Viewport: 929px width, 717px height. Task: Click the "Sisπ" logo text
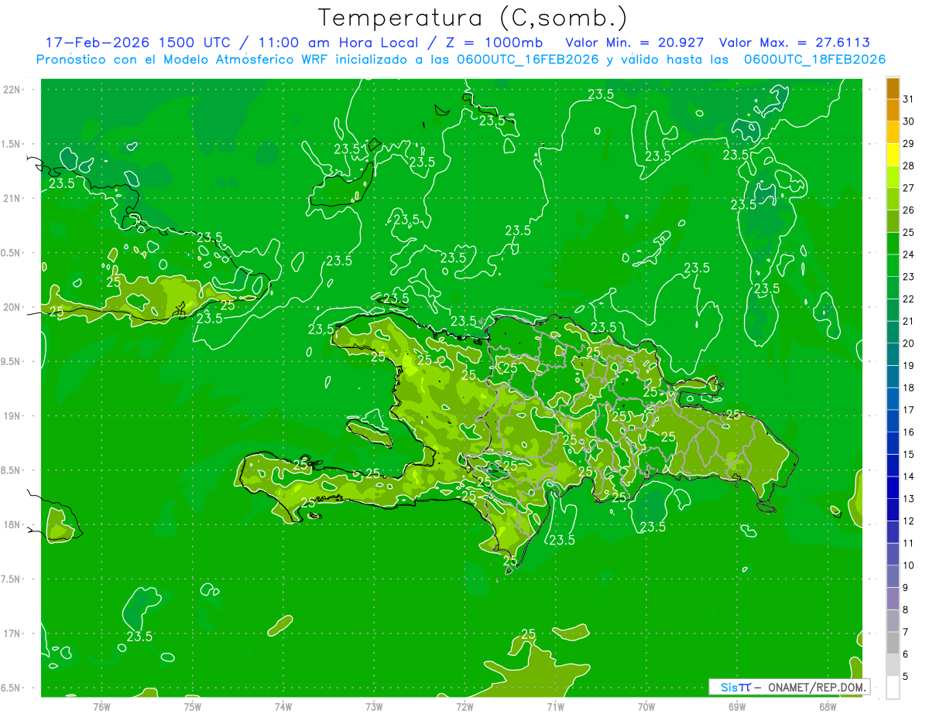point(735,687)
